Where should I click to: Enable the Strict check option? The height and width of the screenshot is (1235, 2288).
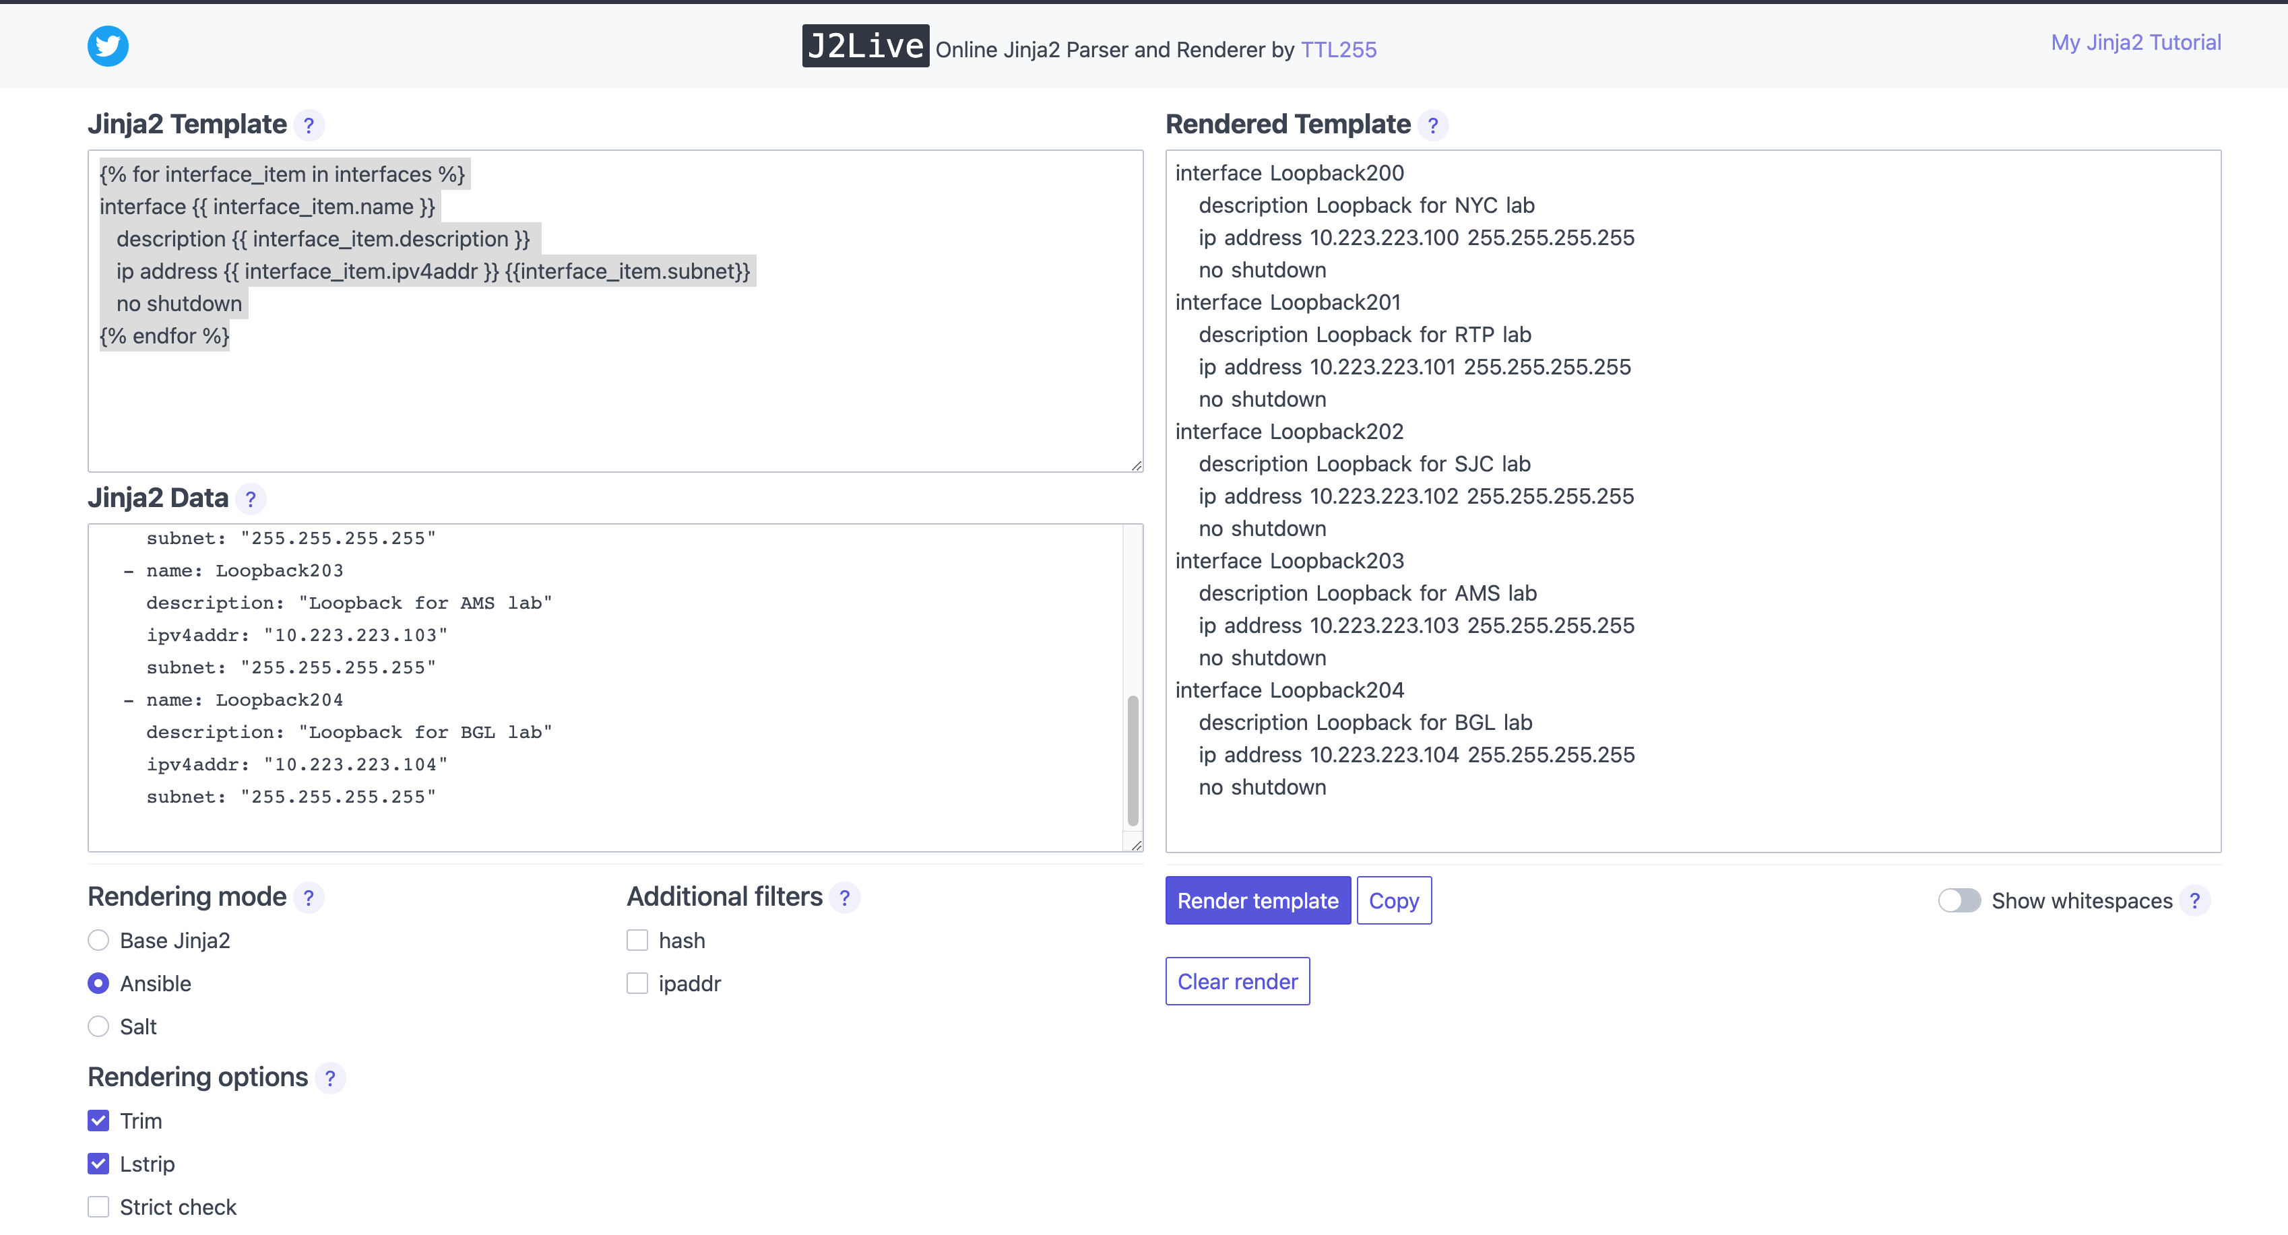[x=98, y=1207]
